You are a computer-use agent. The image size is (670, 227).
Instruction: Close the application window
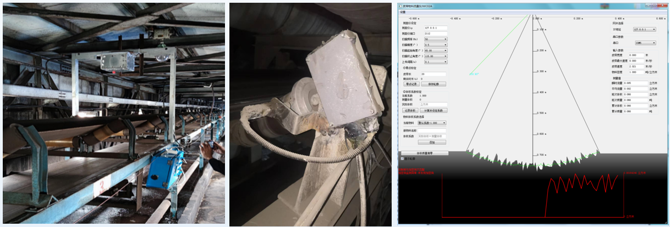[662, 6]
